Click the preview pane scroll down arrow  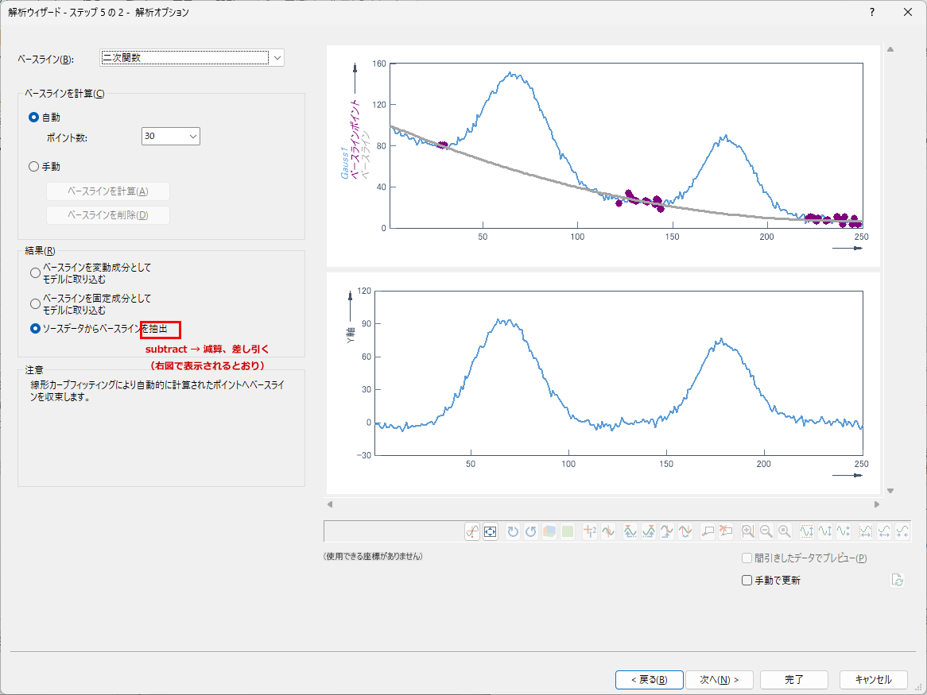890,491
